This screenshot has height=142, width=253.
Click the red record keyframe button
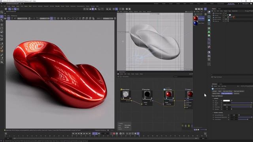pos(114,133)
